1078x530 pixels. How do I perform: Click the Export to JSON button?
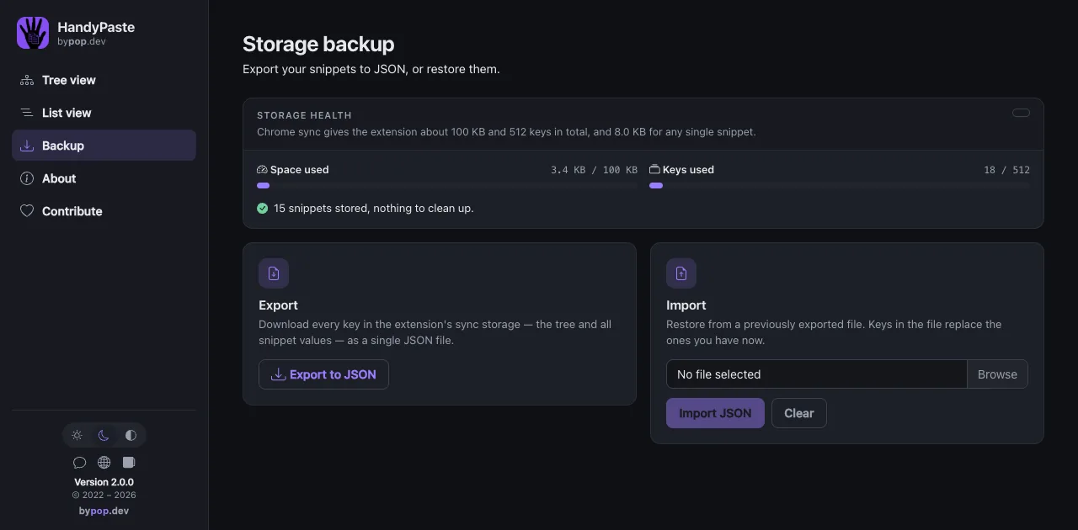click(x=323, y=374)
